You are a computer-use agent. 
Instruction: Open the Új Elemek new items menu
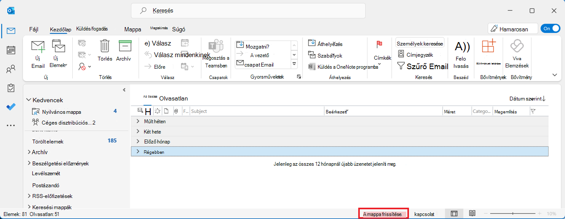58,54
